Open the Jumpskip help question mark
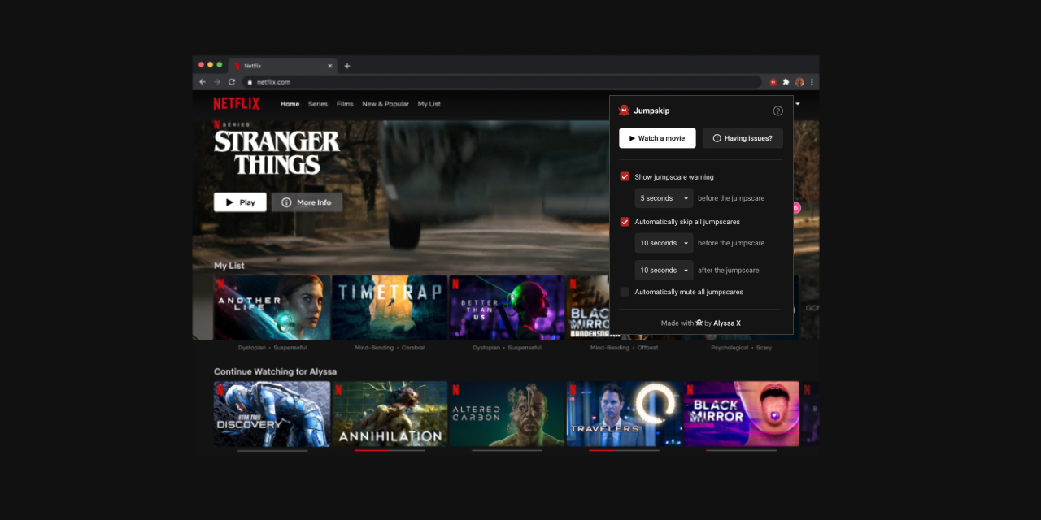1041x520 pixels. pos(777,110)
